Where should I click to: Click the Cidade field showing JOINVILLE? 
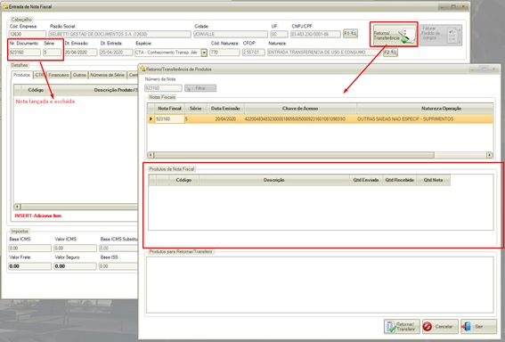[x=231, y=34]
